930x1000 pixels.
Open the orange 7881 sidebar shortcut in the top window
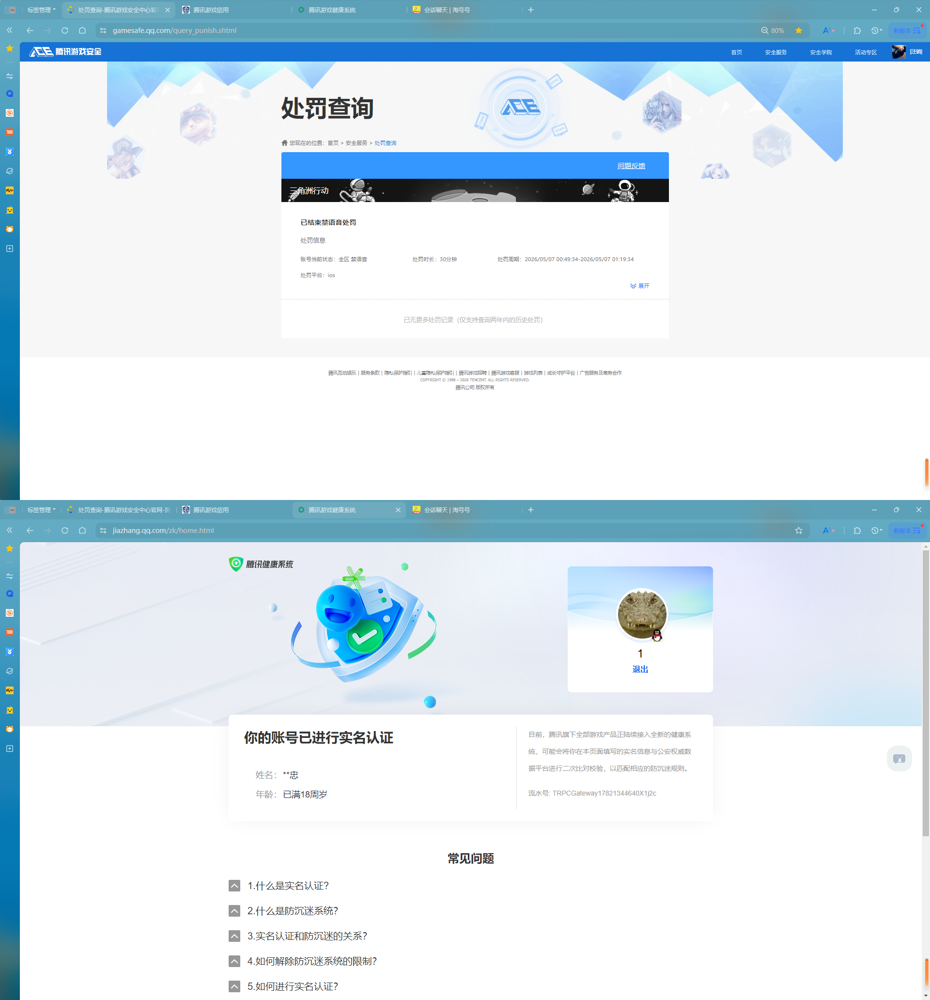pyautogui.click(x=10, y=132)
